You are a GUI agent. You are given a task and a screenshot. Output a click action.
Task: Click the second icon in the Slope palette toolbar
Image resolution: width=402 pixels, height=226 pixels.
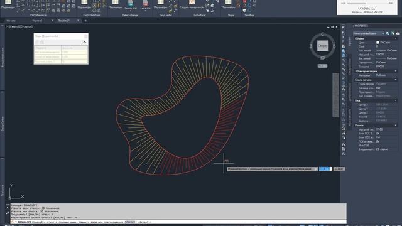pyautogui.click(x=42, y=42)
